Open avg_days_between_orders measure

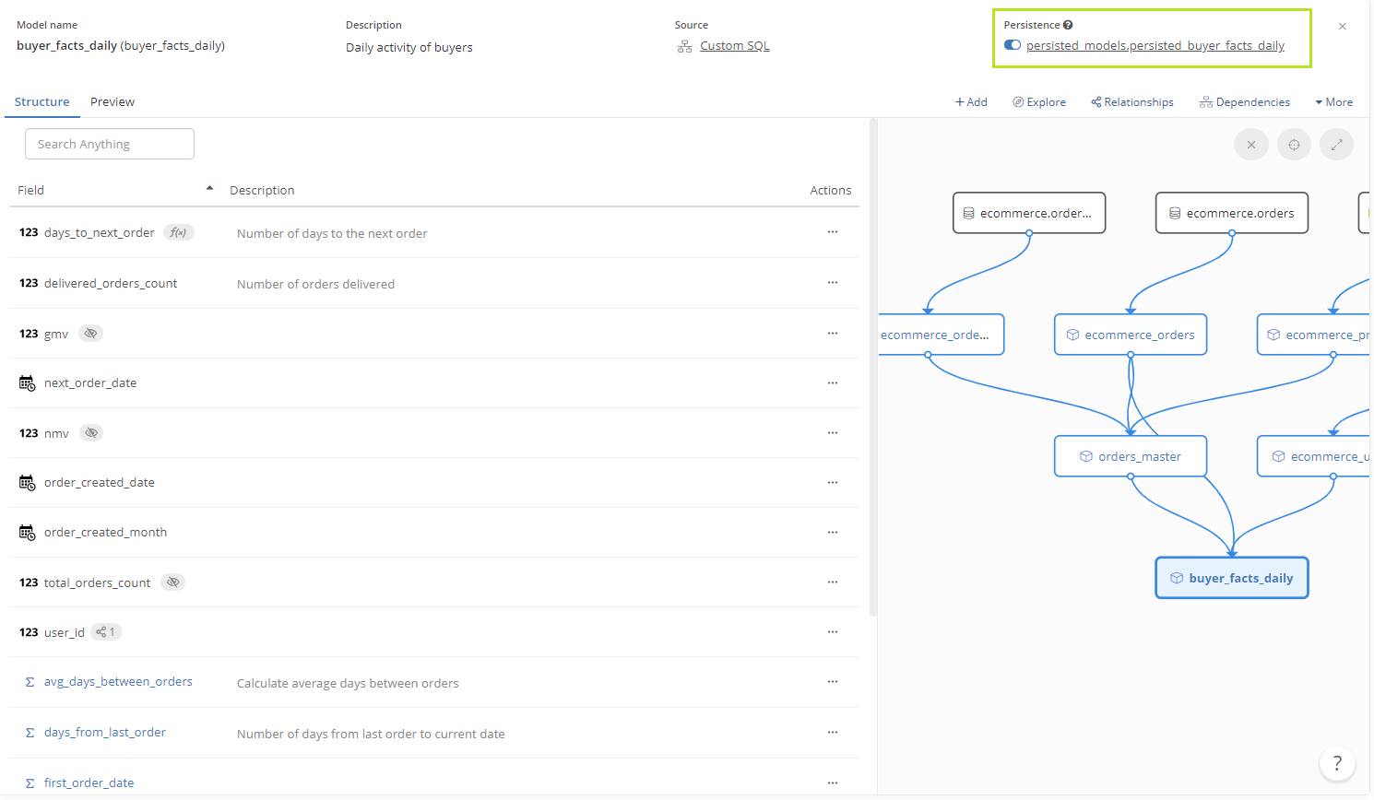pos(118,682)
